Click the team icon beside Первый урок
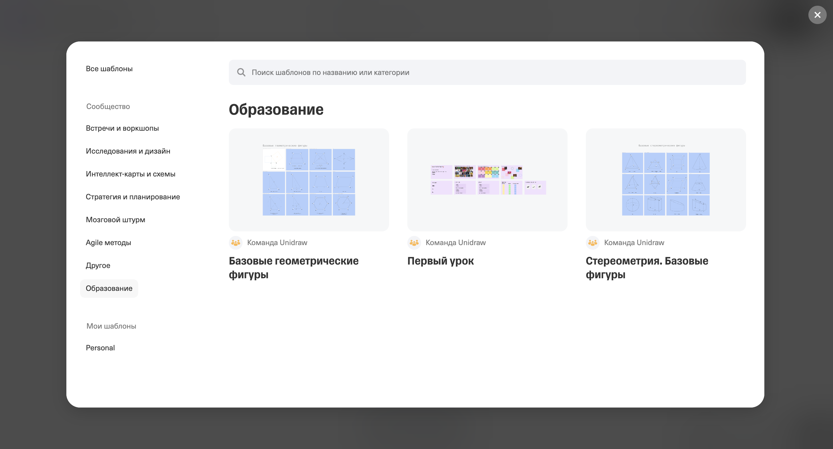Screen dimensions: 833x449 click(414, 243)
